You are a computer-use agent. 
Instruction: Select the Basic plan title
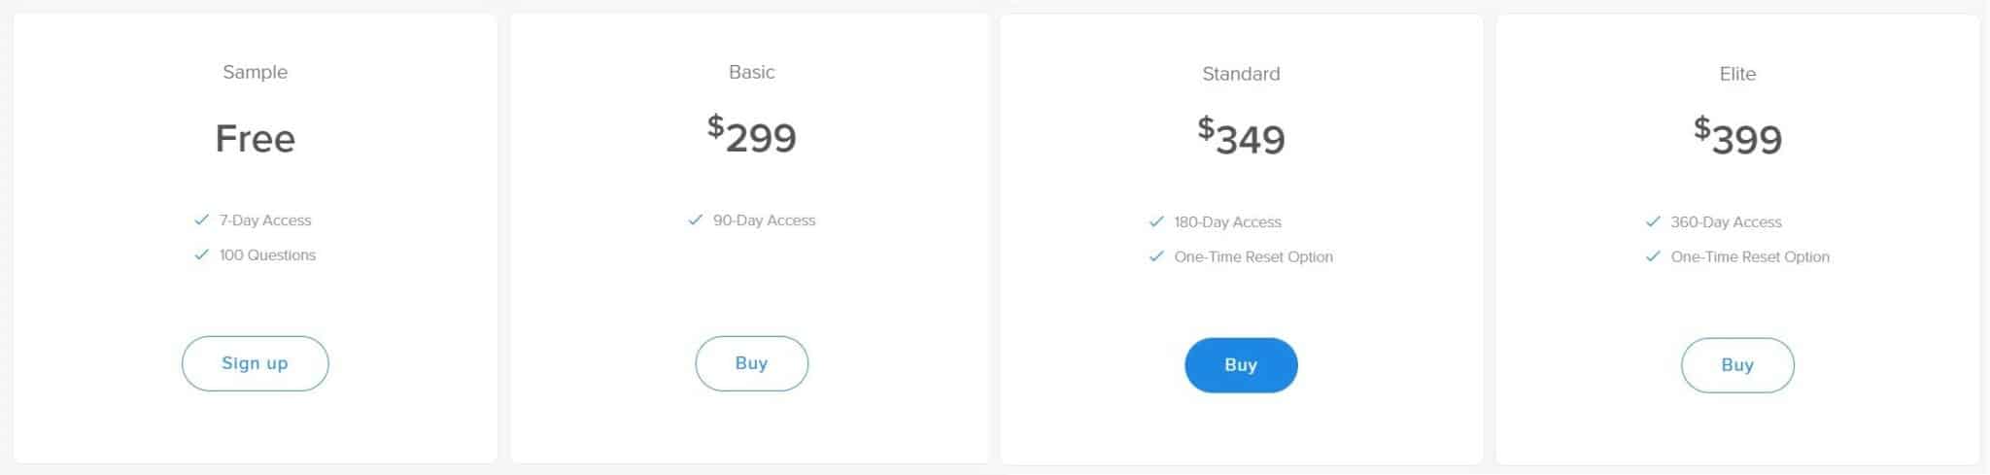click(751, 72)
